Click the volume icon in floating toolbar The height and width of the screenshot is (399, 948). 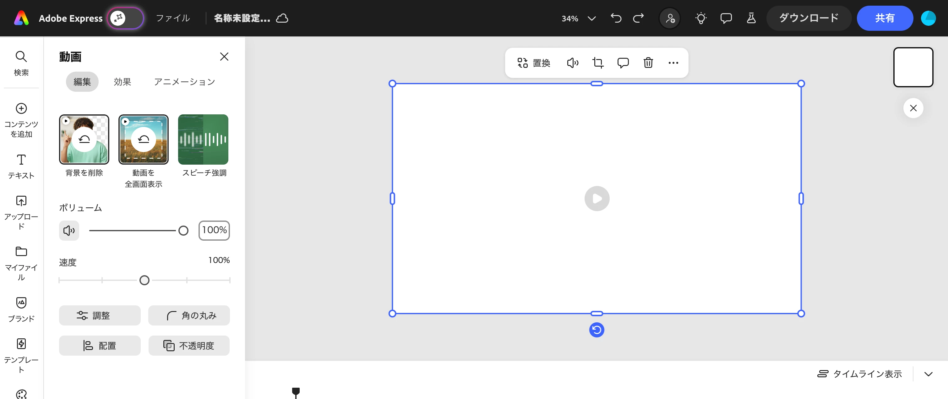tap(573, 63)
